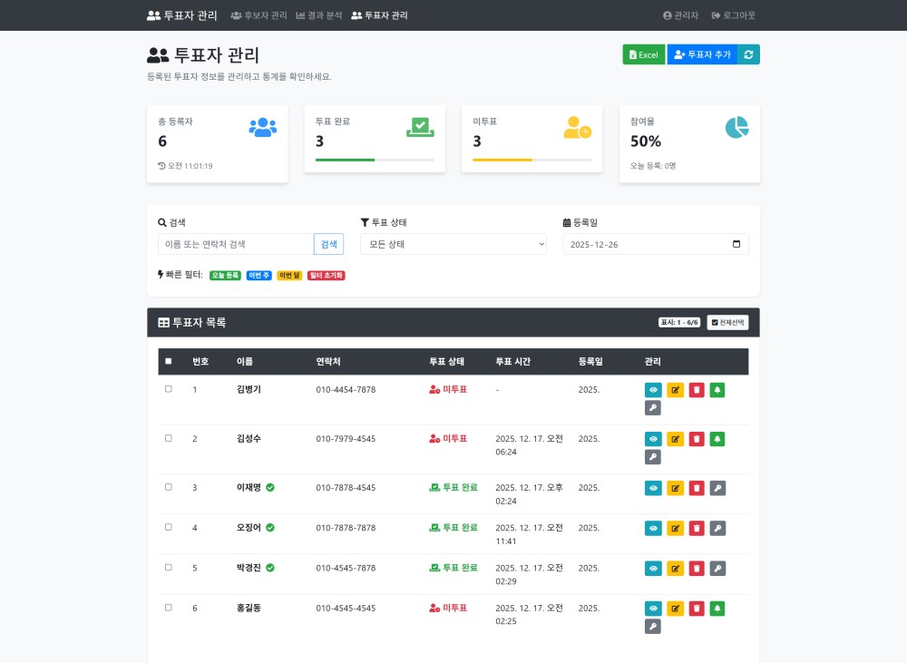Image resolution: width=907 pixels, height=663 pixels.
Task: Click the 투표자 추가 button
Action: 702,54
